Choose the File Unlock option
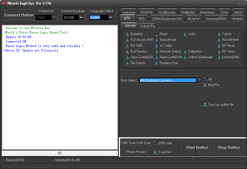247x169 pixels. point(135,63)
